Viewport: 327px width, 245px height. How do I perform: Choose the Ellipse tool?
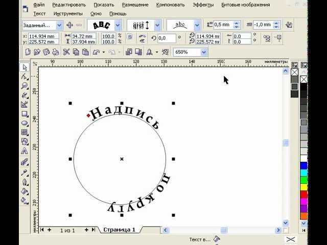(24, 123)
